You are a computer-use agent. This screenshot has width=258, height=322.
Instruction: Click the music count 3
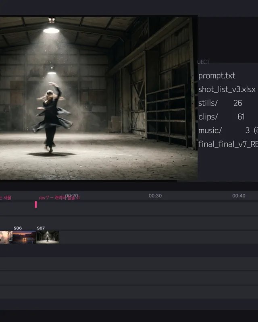coord(247,130)
